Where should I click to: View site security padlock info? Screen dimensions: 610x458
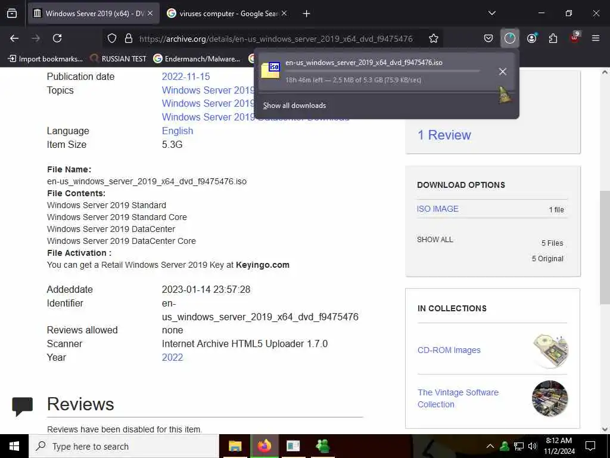point(129,38)
